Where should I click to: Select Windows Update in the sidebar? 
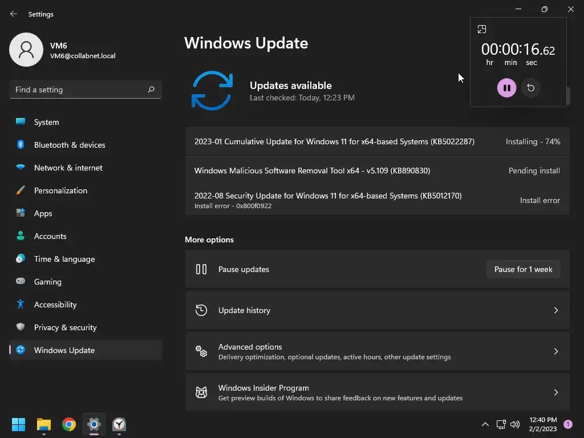(x=86, y=350)
